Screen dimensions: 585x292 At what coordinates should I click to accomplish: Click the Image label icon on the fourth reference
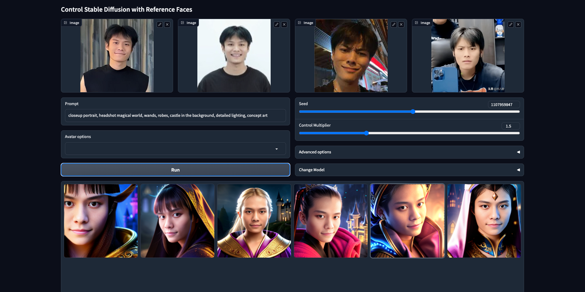pyautogui.click(x=417, y=23)
